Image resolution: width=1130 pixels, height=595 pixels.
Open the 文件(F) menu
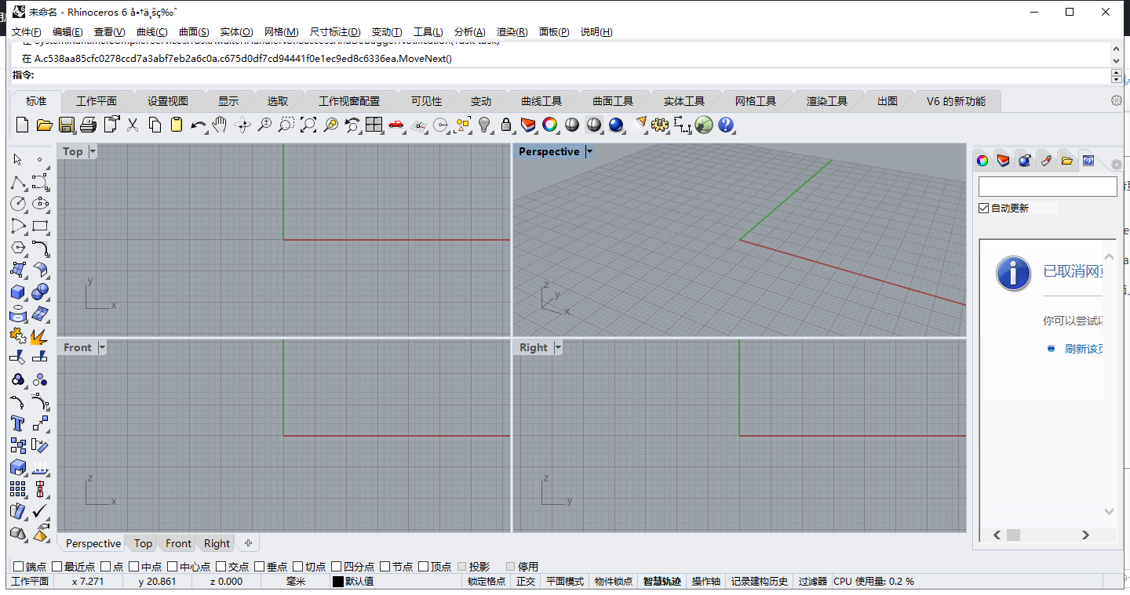tap(27, 32)
